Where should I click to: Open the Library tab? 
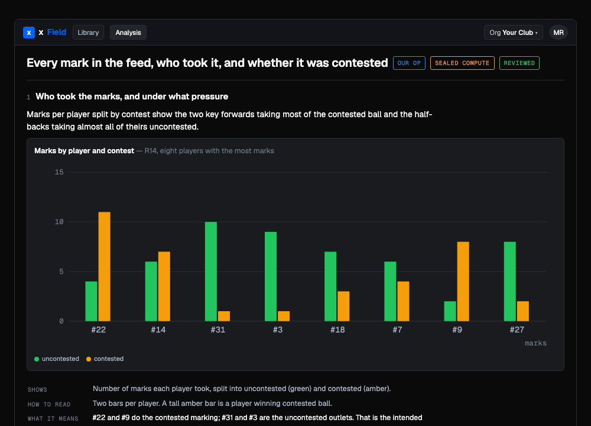coord(88,33)
